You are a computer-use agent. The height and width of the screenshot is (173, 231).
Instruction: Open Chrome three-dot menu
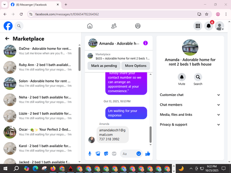[x=226, y=14]
